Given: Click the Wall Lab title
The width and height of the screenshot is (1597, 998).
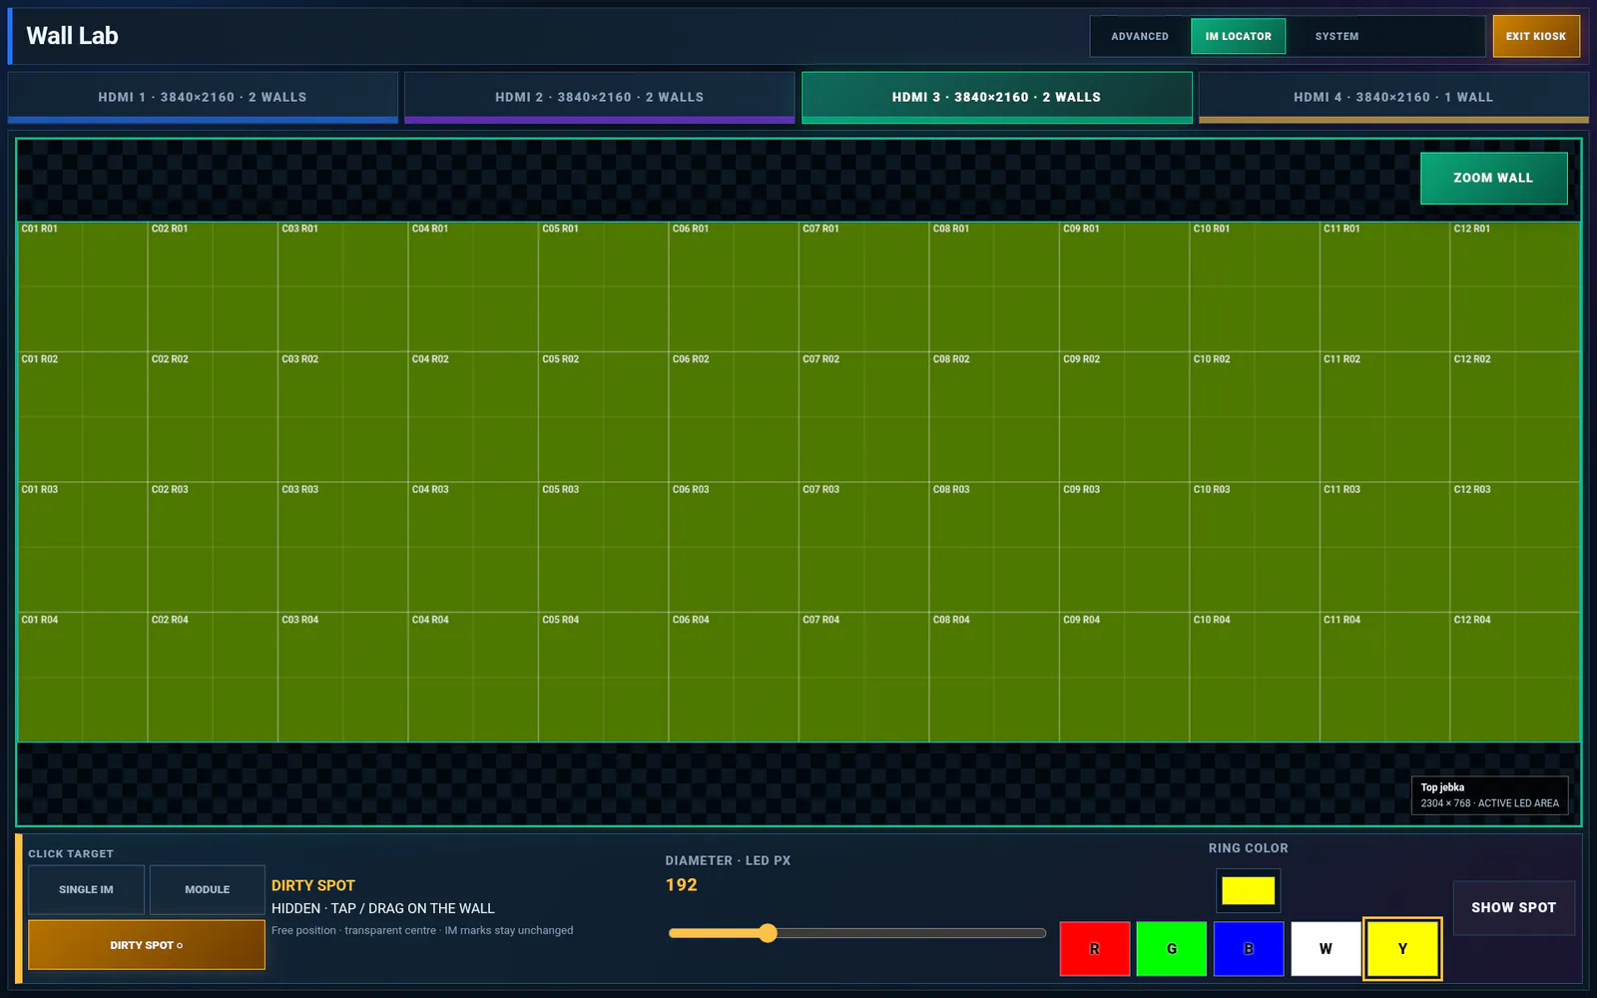Looking at the screenshot, I should point(72,36).
